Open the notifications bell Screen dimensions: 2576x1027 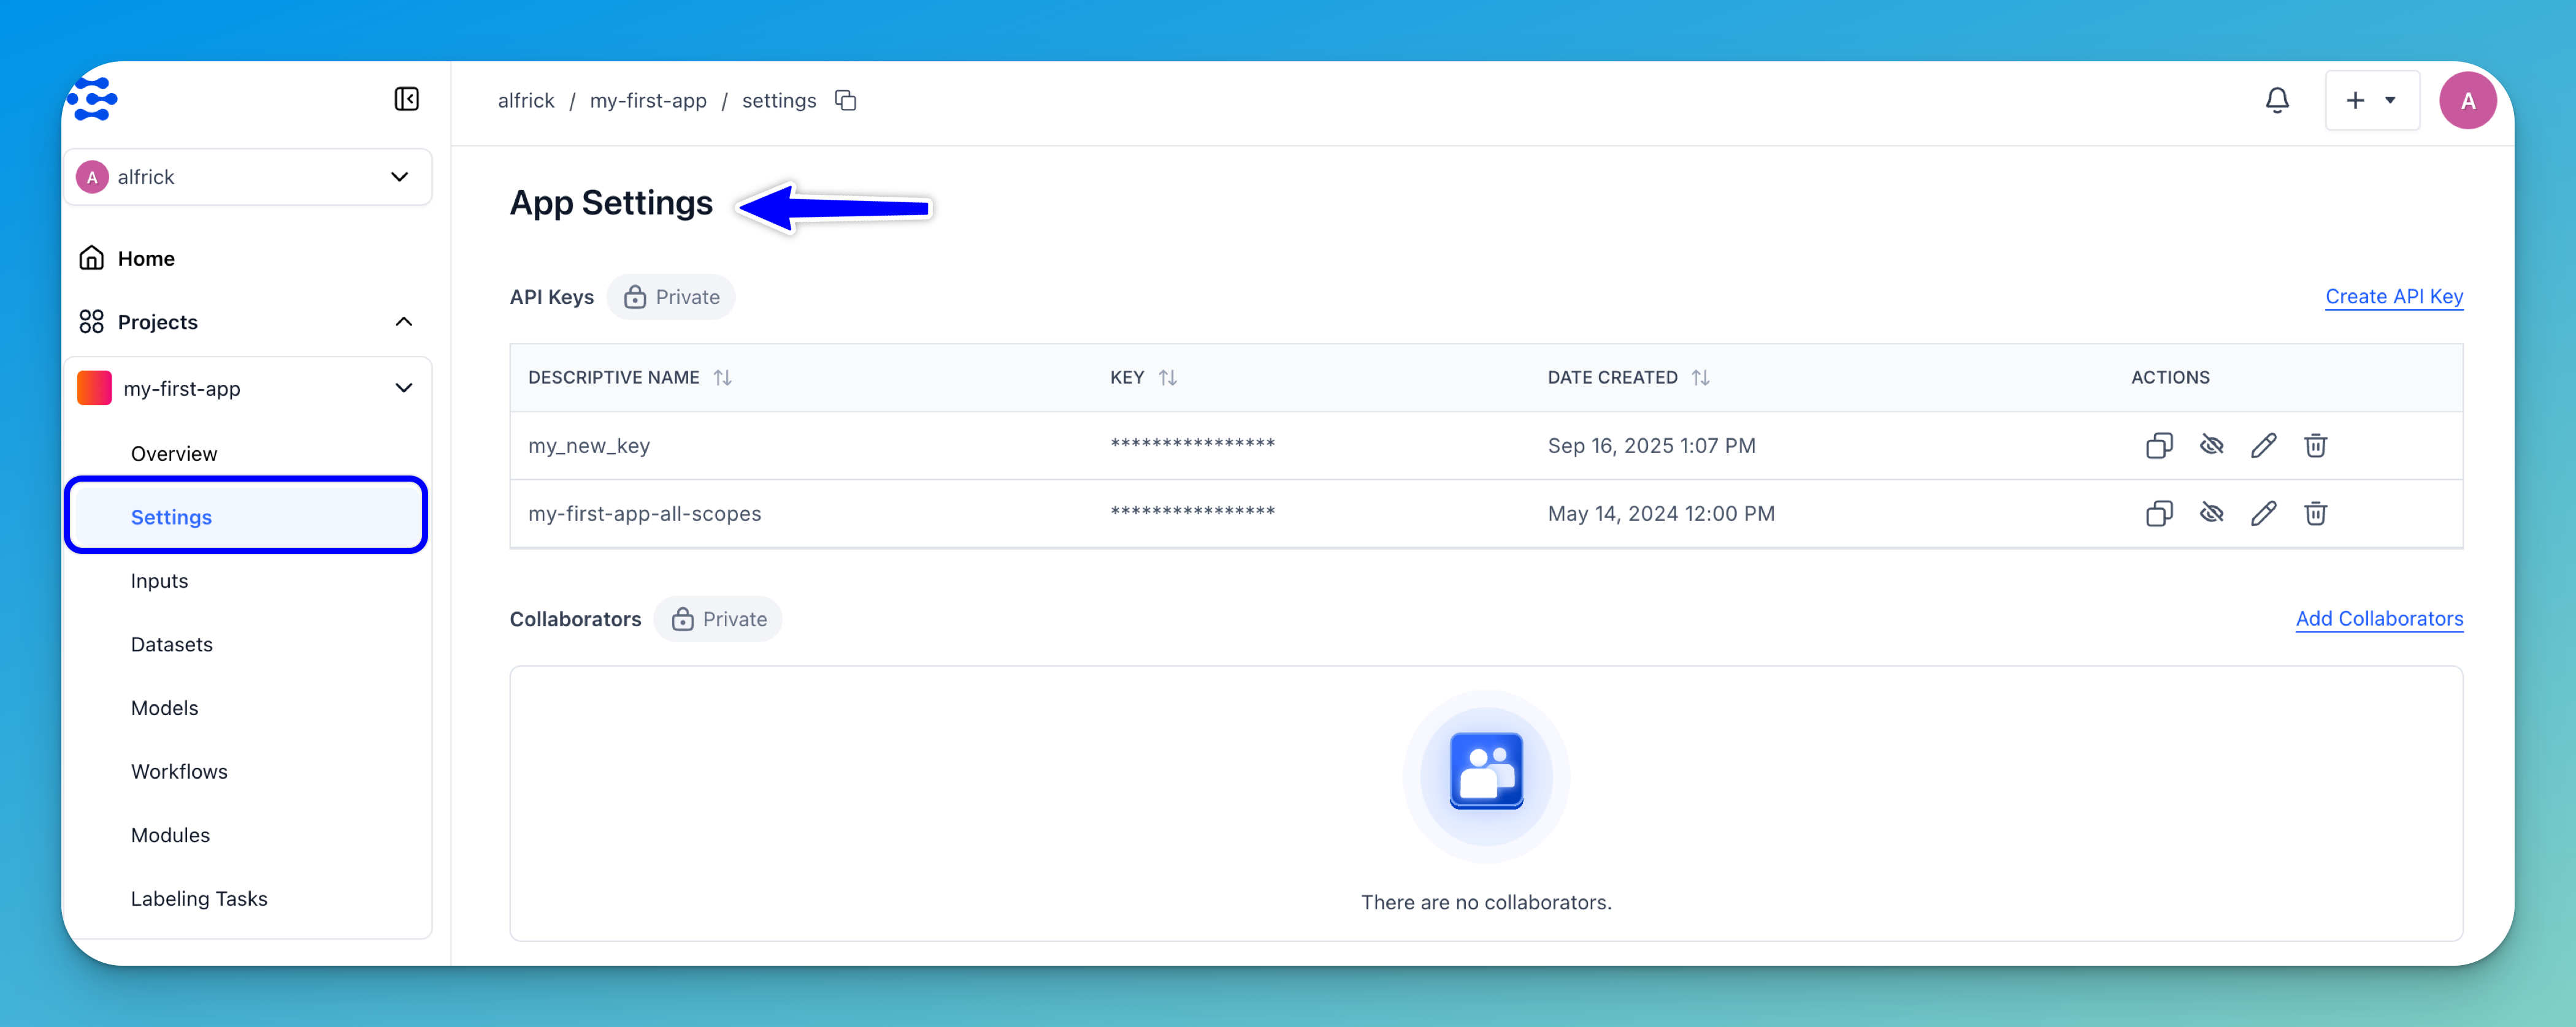click(x=2277, y=100)
